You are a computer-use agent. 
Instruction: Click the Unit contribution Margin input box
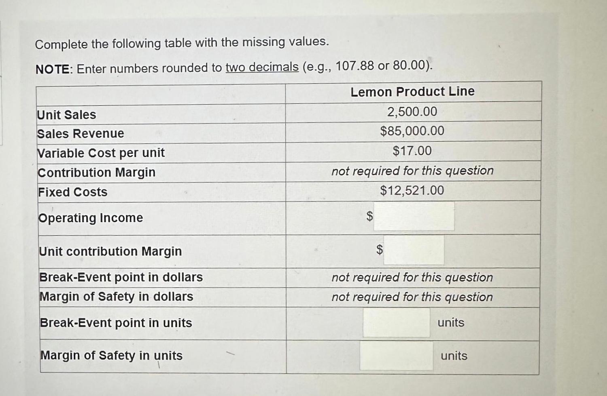(x=414, y=251)
